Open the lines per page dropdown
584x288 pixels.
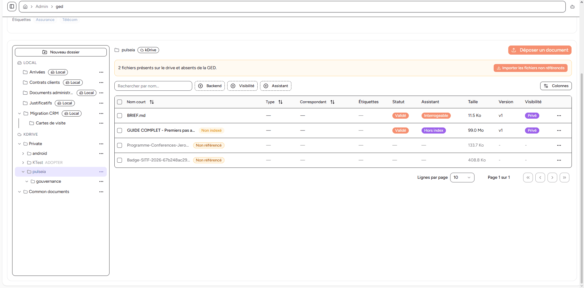[x=462, y=178]
